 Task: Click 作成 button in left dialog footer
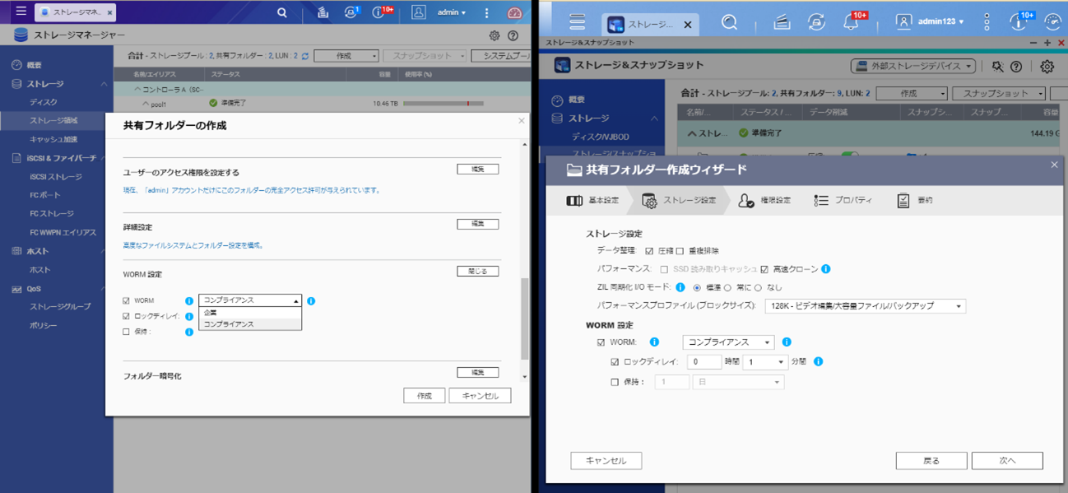tap(424, 396)
